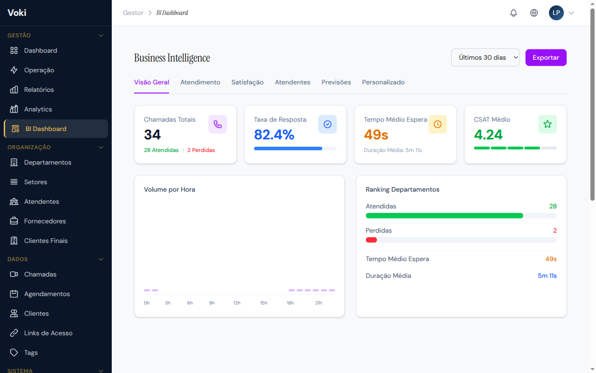Open the Previsões tab
The image size is (596, 373).
(x=336, y=82)
